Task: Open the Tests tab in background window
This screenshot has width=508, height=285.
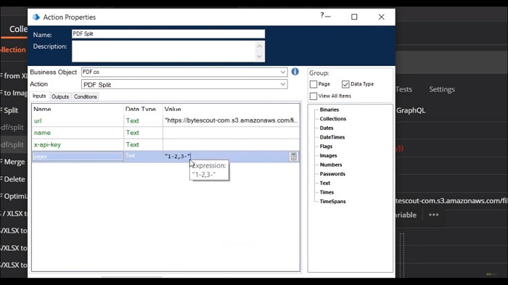Action: pos(403,89)
